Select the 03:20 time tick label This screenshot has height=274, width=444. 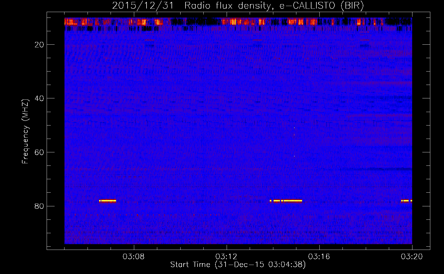[x=412, y=257]
